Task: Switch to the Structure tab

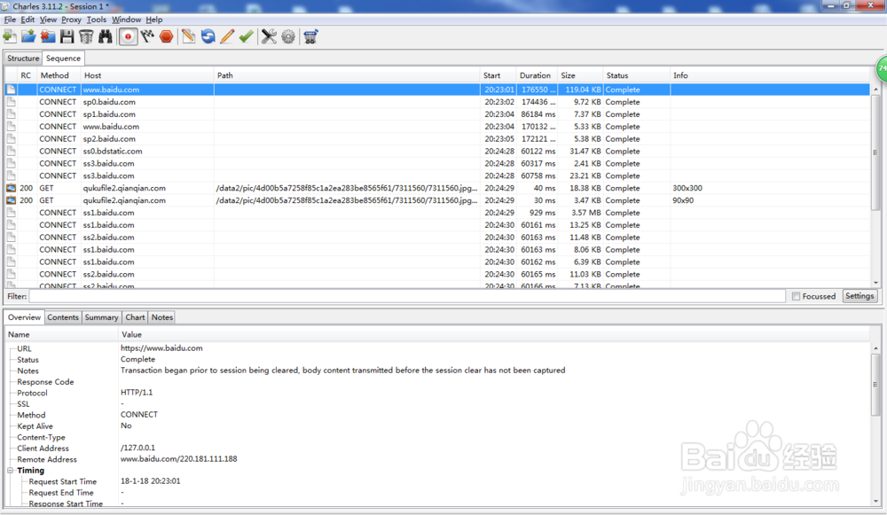Action: coord(23,59)
